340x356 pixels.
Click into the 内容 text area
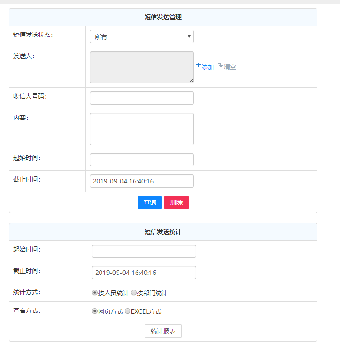(141, 128)
